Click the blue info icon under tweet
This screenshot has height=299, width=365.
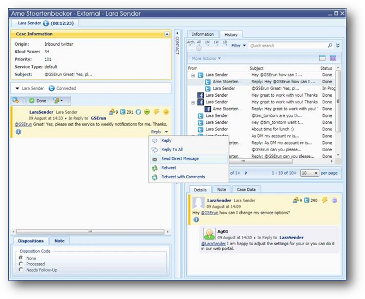tap(17, 132)
